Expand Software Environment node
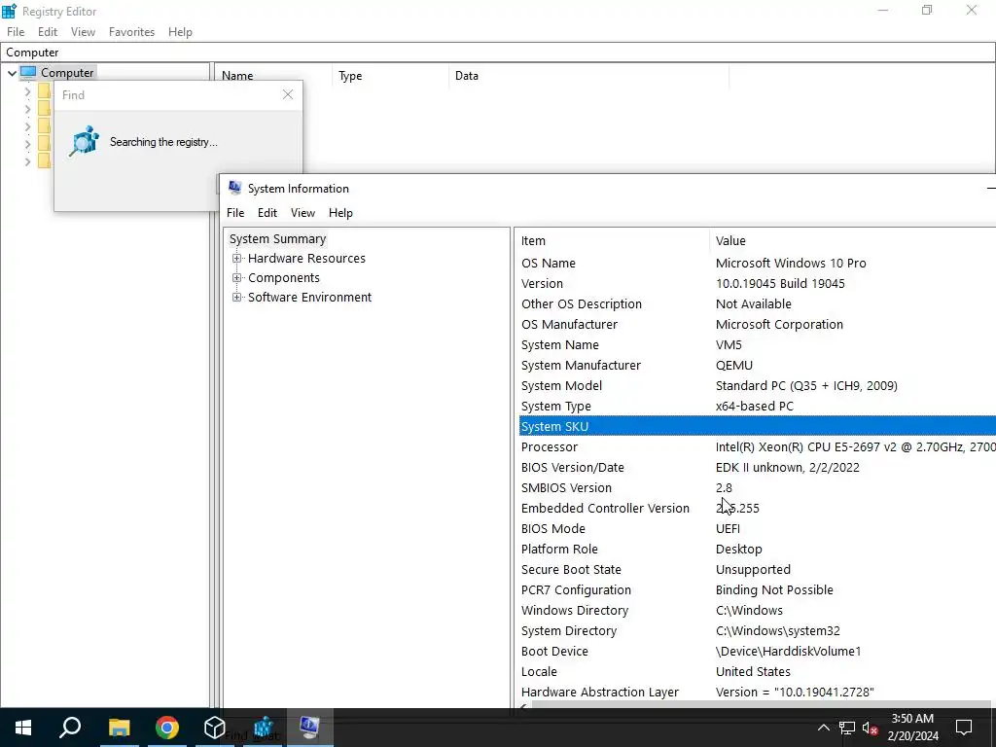996x747 pixels. click(237, 297)
